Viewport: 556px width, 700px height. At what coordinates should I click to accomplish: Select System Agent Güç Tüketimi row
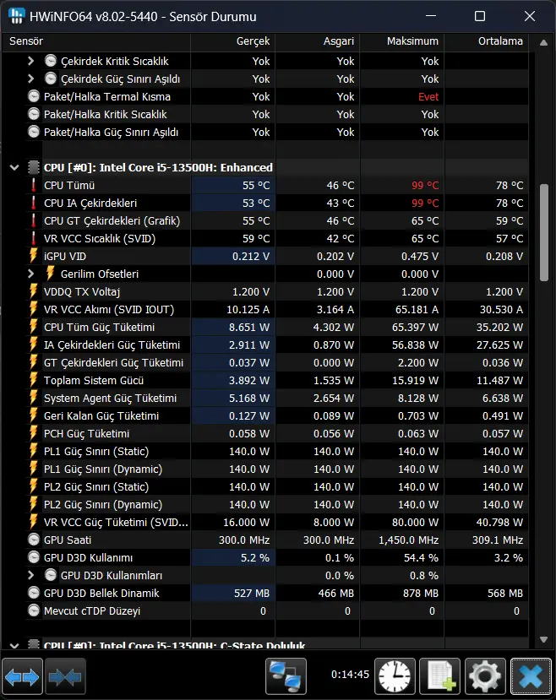[x=277, y=399]
